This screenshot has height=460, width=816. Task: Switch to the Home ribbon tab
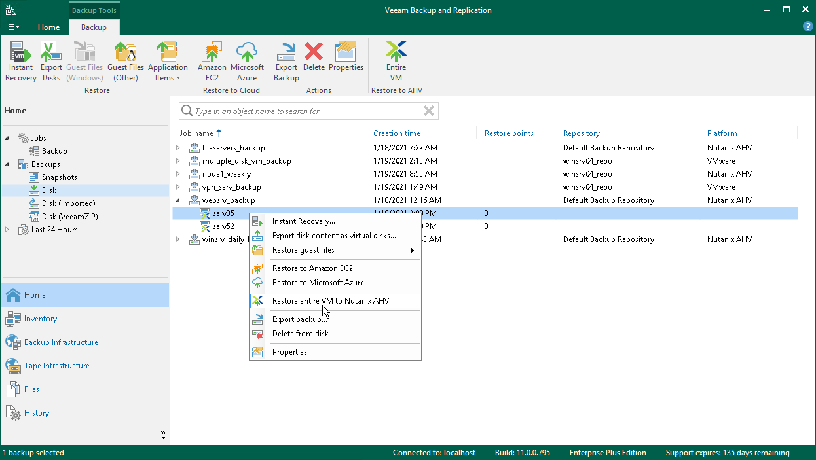48,27
